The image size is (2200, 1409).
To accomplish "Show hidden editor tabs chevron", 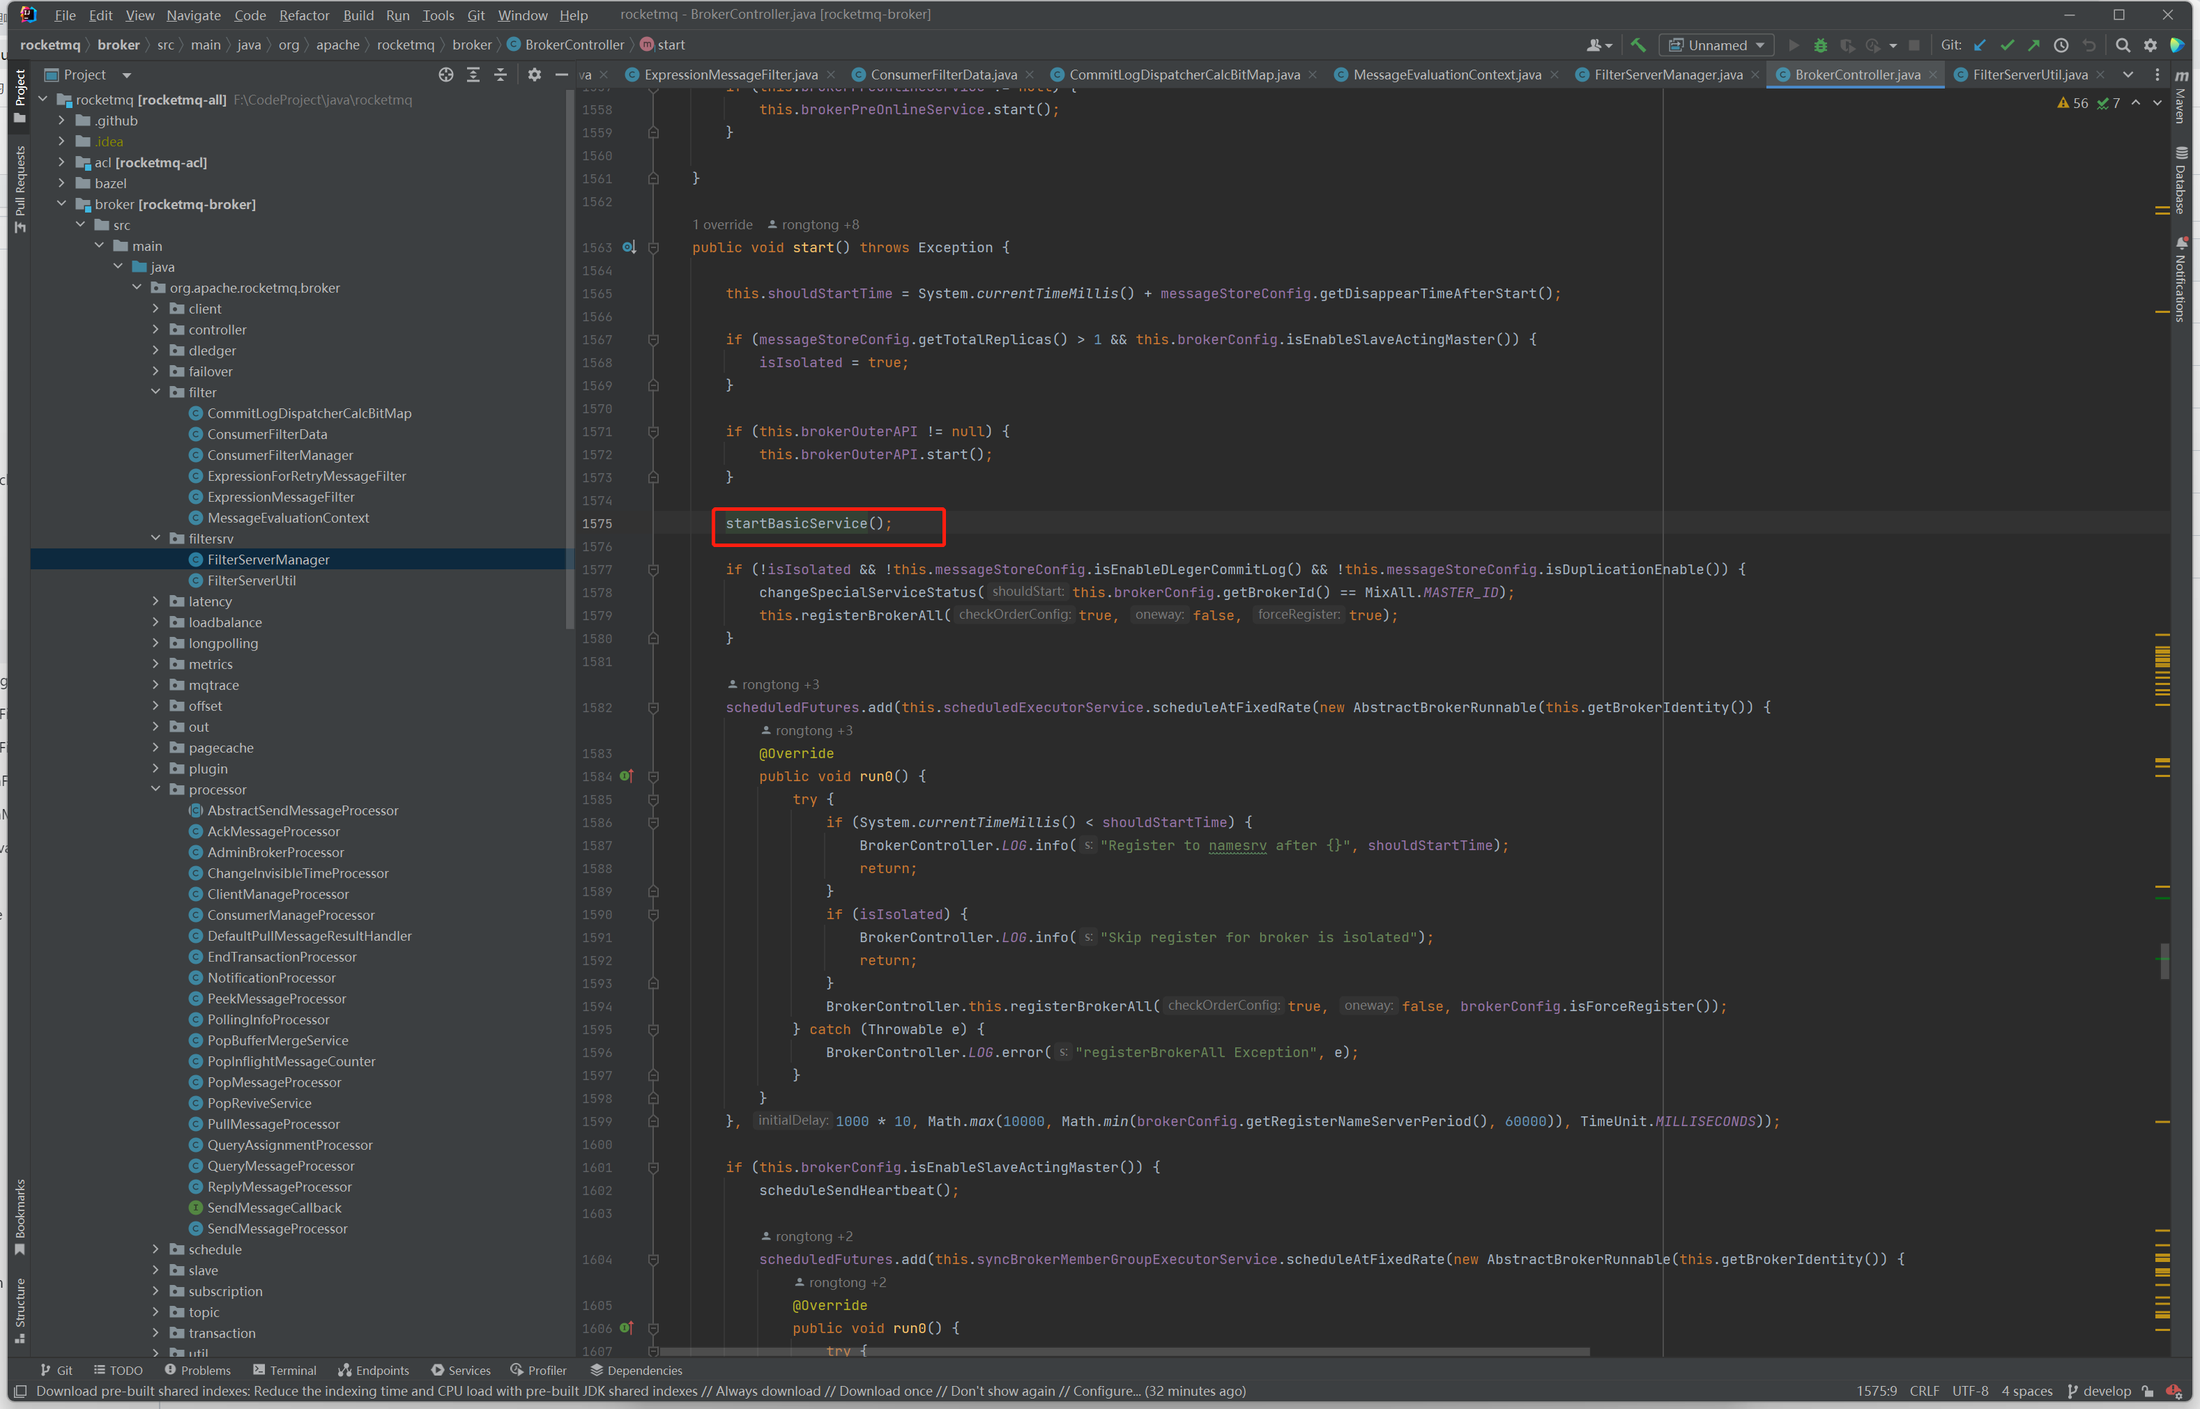I will pyautogui.click(x=2128, y=75).
